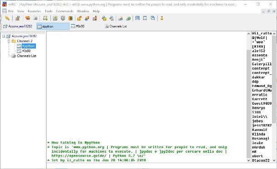The width and height of the screenshot is (277, 169).
Task: Click the nick list scrollbar up arrow
Action: pyautogui.click(x=274, y=34)
